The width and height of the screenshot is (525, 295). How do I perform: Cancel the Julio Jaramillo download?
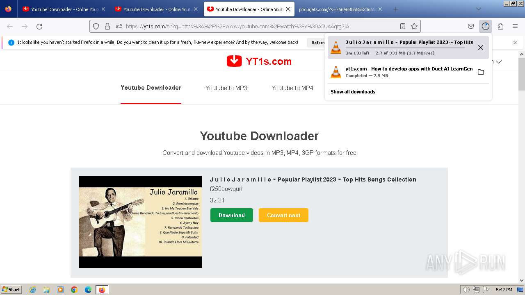pos(481,48)
